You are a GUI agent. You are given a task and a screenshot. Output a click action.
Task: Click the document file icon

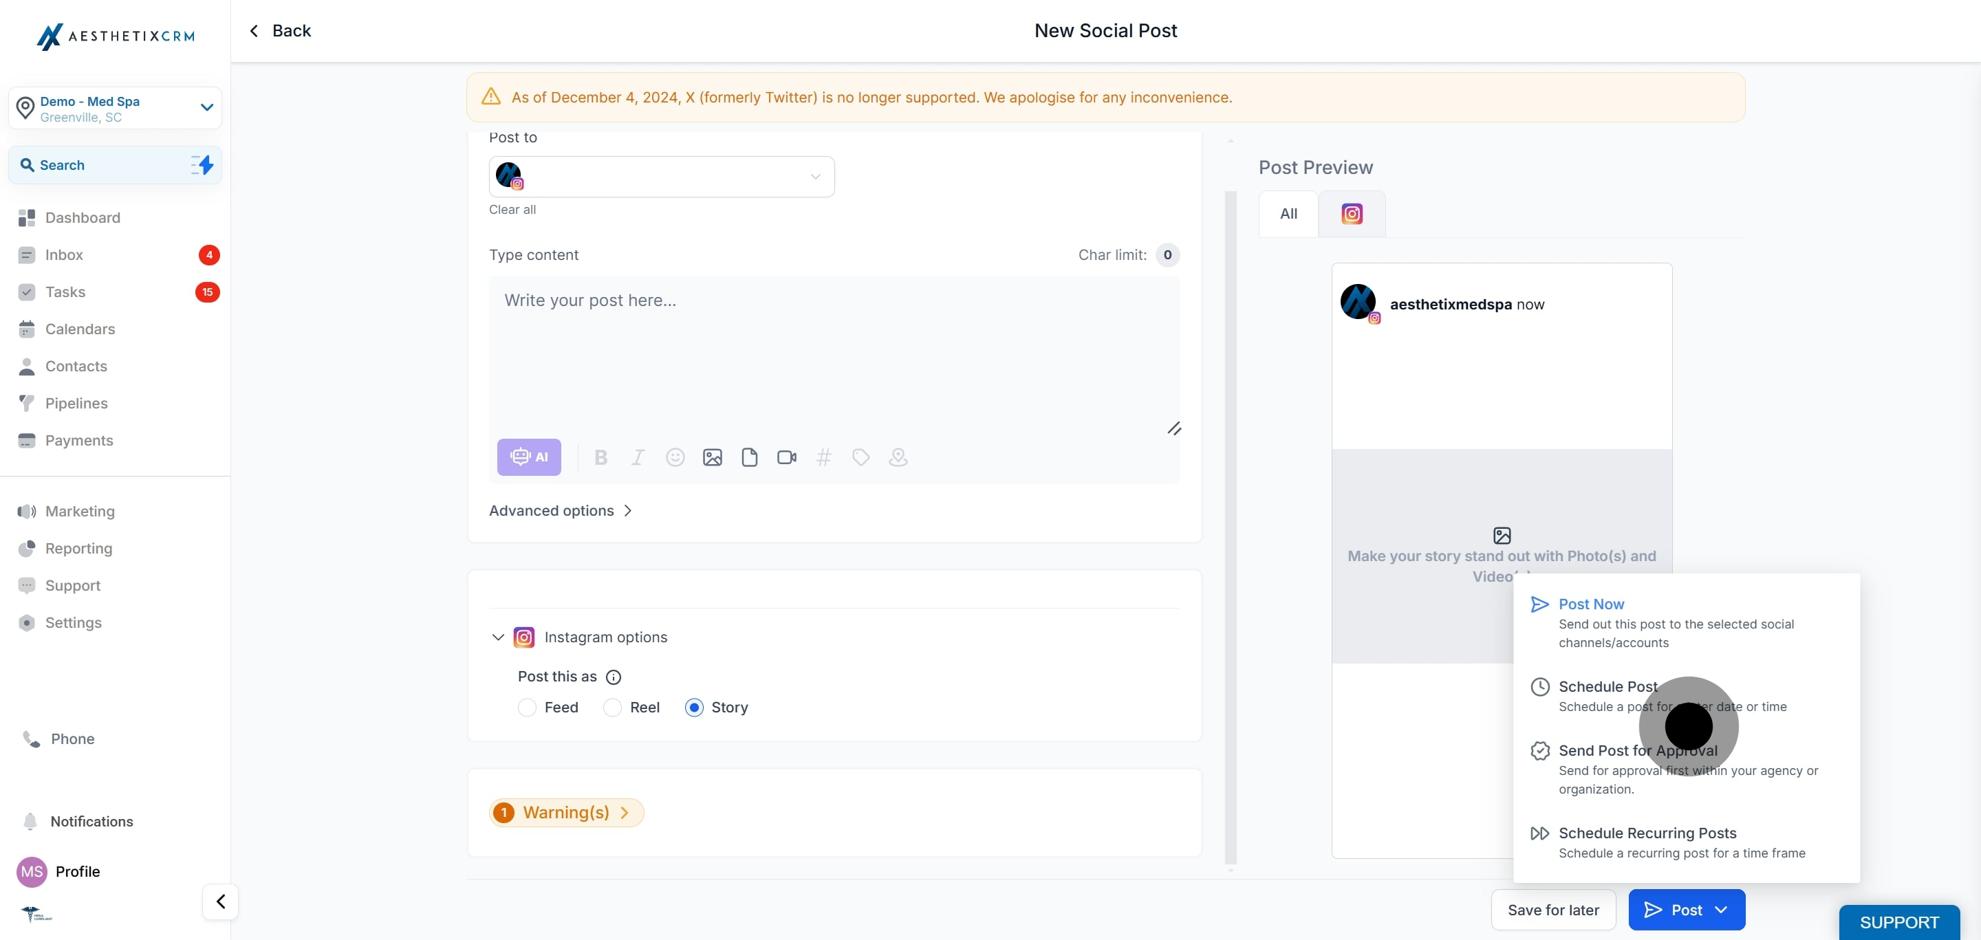tap(749, 457)
